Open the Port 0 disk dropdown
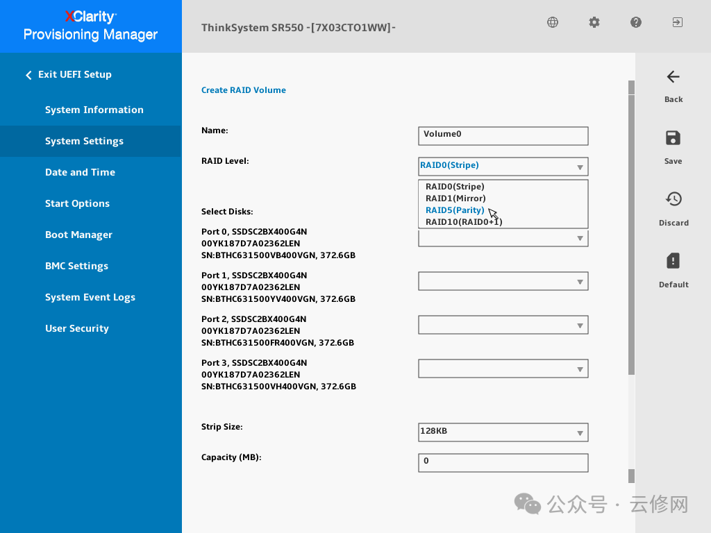This screenshot has height=533, width=711. pos(503,238)
